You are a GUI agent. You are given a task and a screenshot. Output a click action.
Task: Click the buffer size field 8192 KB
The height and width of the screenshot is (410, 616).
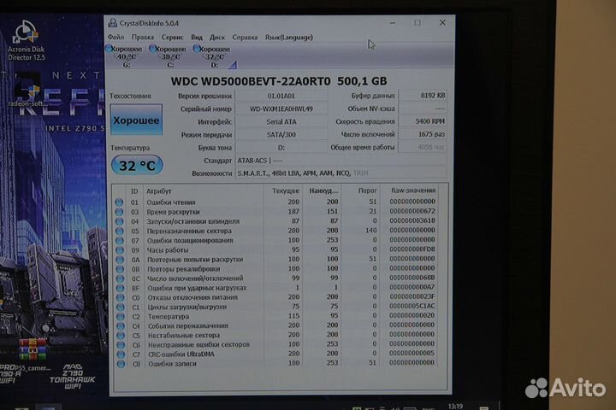pos(423,96)
